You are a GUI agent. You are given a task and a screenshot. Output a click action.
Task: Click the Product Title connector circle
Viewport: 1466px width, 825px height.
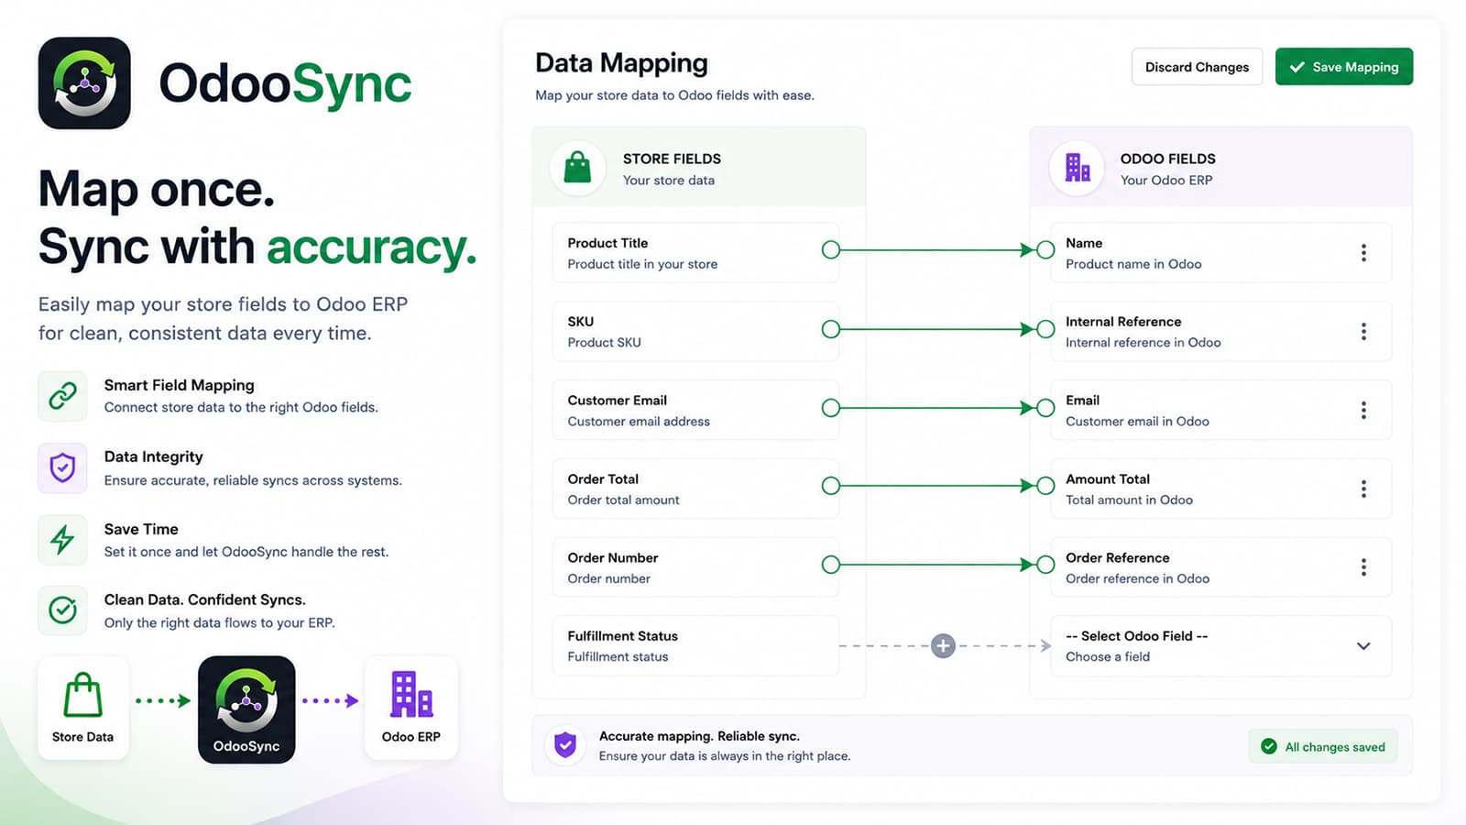pyautogui.click(x=831, y=249)
